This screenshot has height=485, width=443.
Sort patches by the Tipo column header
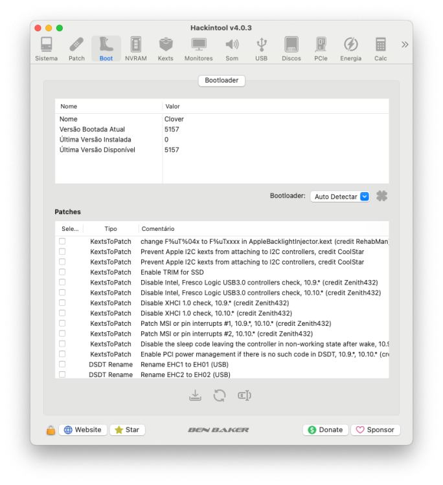[x=111, y=228]
